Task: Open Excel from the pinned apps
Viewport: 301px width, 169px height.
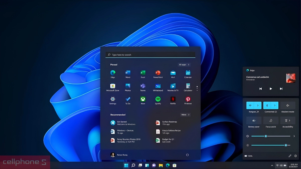Action: point(143,74)
